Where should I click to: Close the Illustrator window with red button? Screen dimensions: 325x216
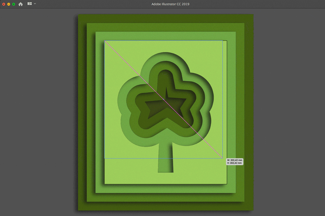click(x=4, y=4)
